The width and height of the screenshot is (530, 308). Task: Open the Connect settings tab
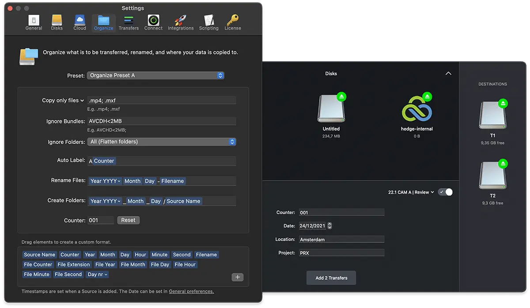153,23
